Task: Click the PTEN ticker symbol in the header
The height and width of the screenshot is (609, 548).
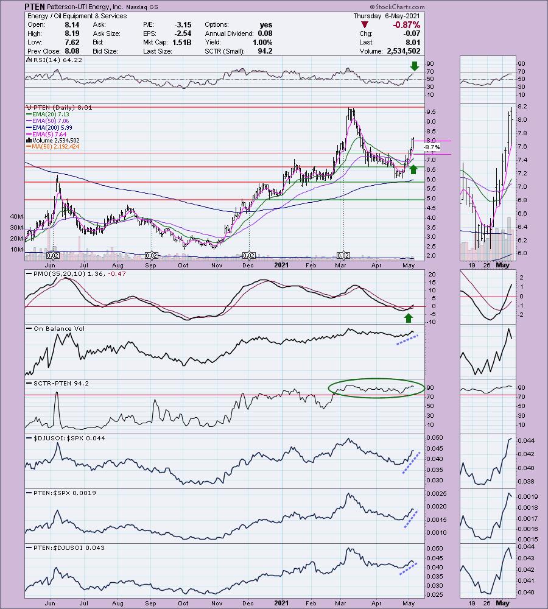Action: [x=35, y=7]
